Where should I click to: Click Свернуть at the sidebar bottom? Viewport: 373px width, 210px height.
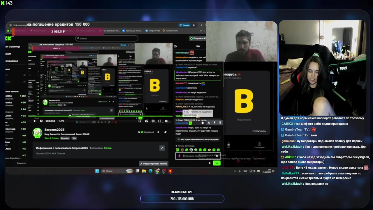point(21,163)
